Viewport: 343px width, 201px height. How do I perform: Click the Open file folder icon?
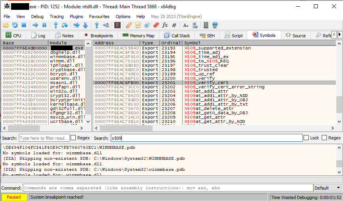pyautogui.click(x=6, y=25)
